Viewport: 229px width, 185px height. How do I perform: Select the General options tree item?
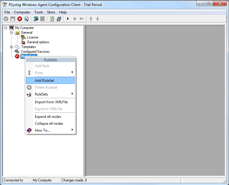(x=38, y=42)
